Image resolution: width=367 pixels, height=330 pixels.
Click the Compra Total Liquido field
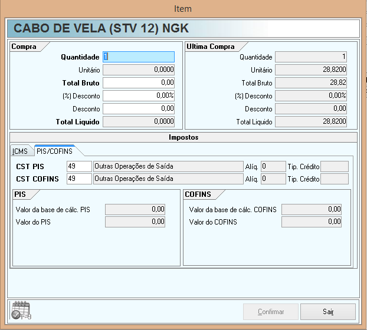point(139,121)
